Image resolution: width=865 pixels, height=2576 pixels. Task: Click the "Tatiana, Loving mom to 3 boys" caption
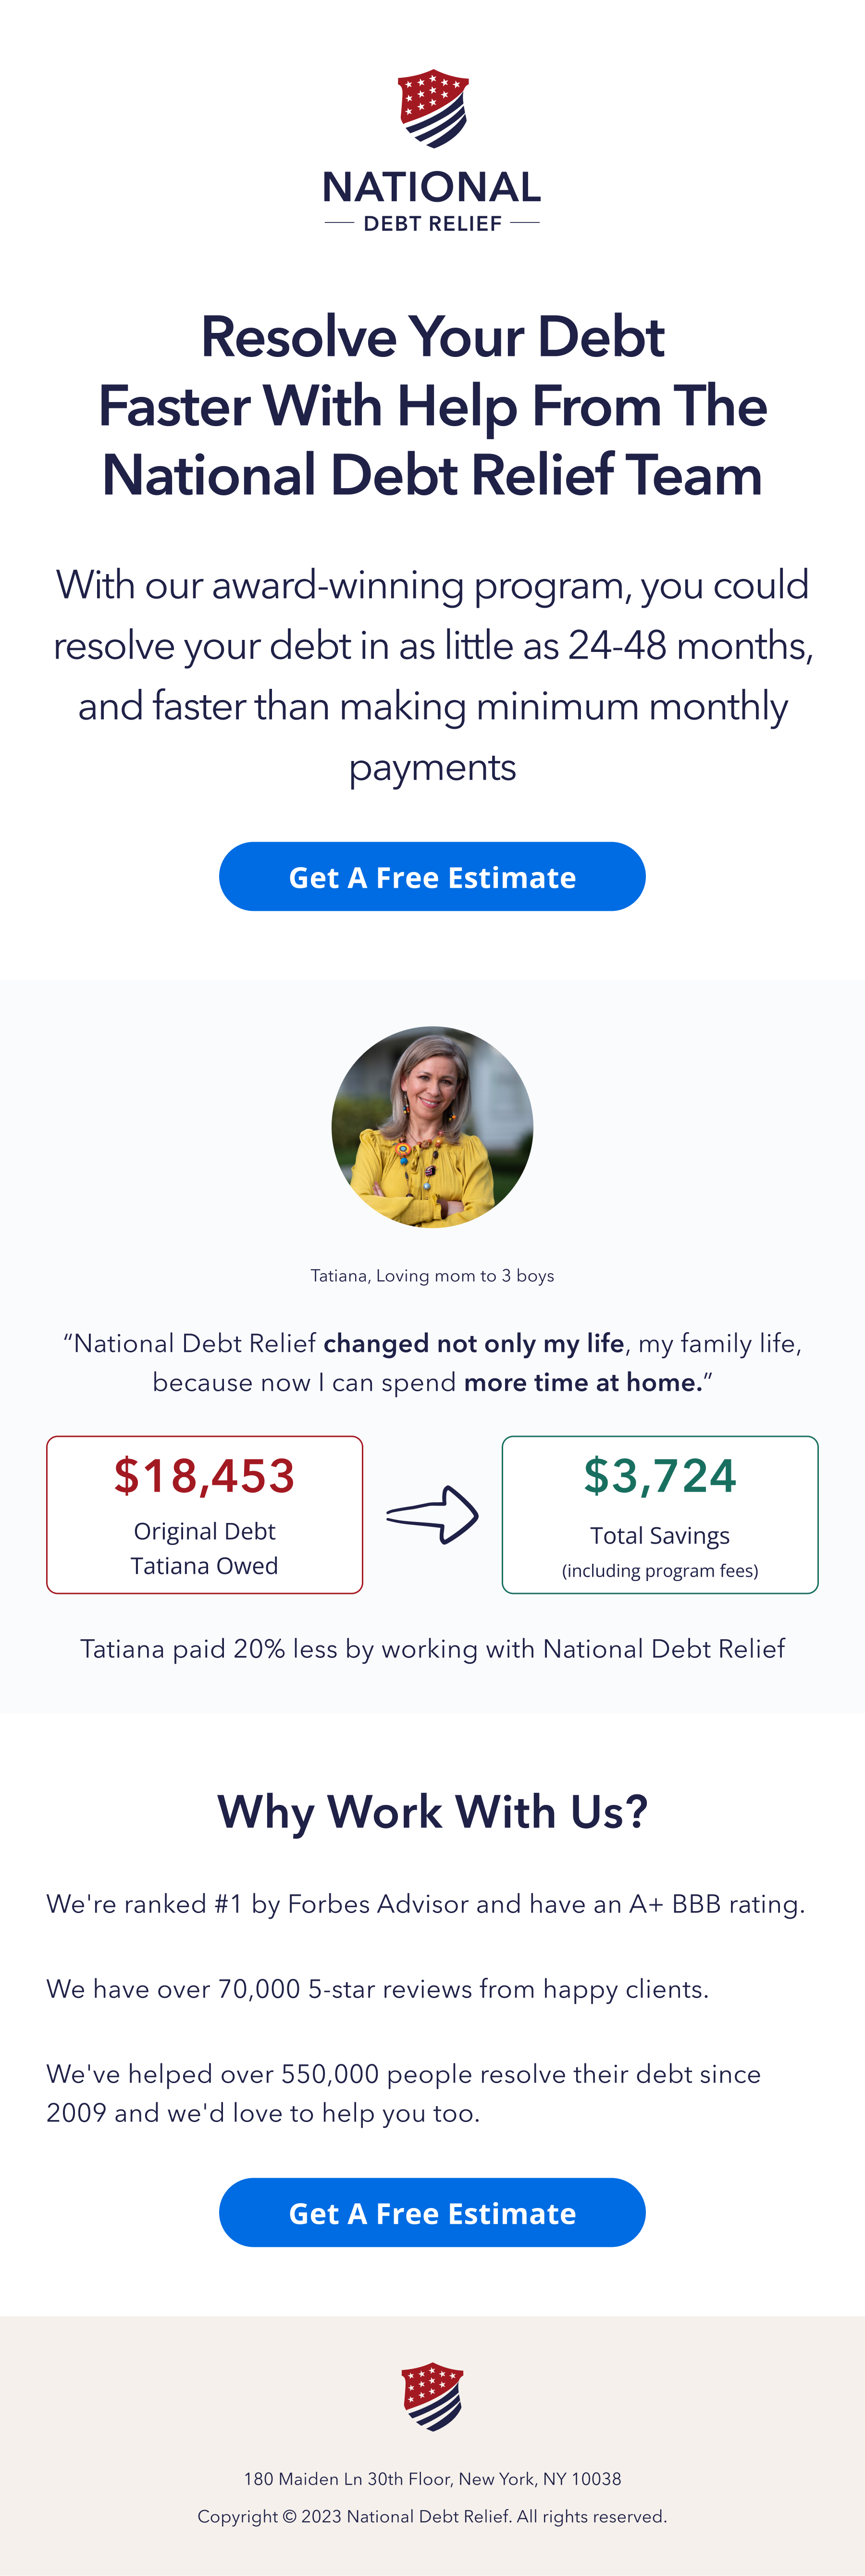pos(432,1276)
